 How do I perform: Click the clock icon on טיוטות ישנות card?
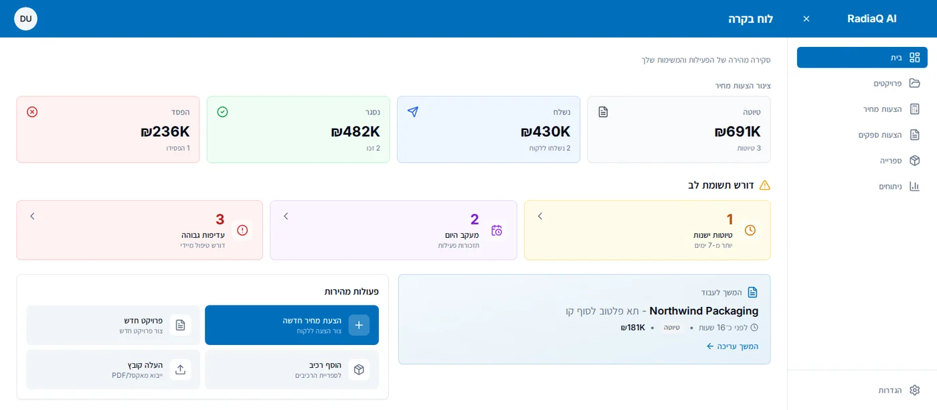[750, 230]
